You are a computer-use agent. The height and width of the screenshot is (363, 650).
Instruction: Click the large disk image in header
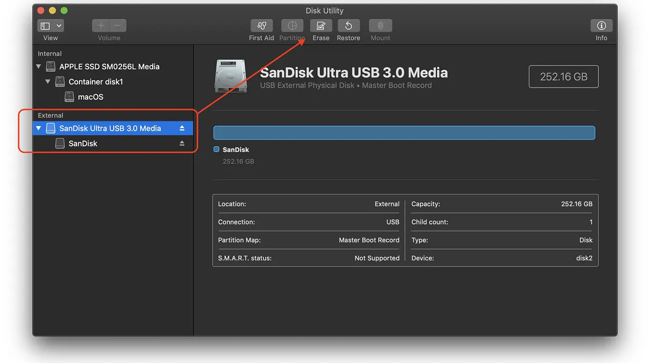230,76
